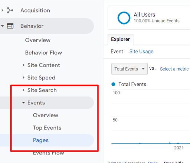190x163 pixels.
Task: Collapse the Events submenu
Action: (23, 102)
